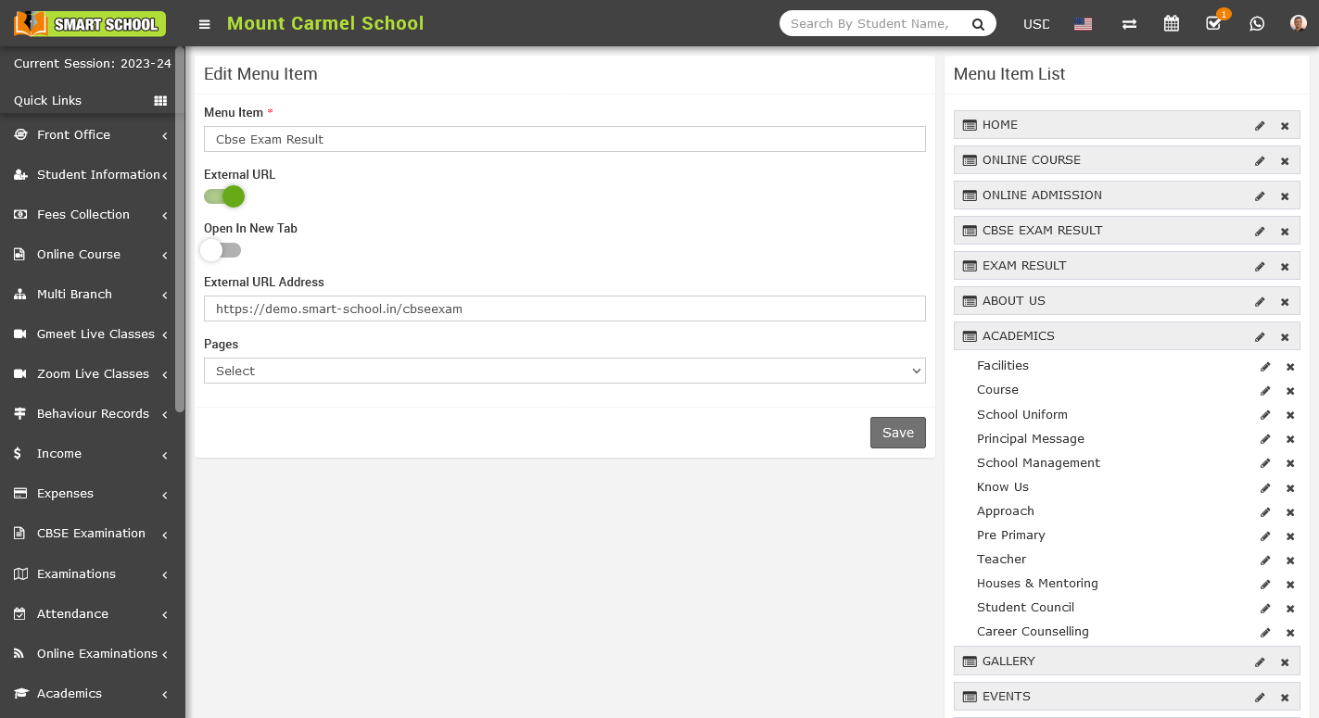The height and width of the screenshot is (718, 1319).
Task: Select USD currency in header
Action: (1036, 24)
